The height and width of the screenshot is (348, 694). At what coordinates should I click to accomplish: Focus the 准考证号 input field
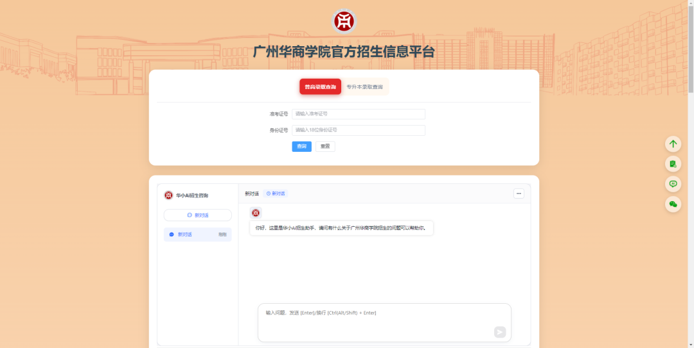[x=358, y=114]
